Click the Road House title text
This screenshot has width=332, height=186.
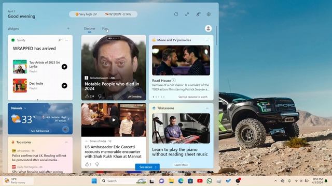pyautogui.click(x=161, y=81)
